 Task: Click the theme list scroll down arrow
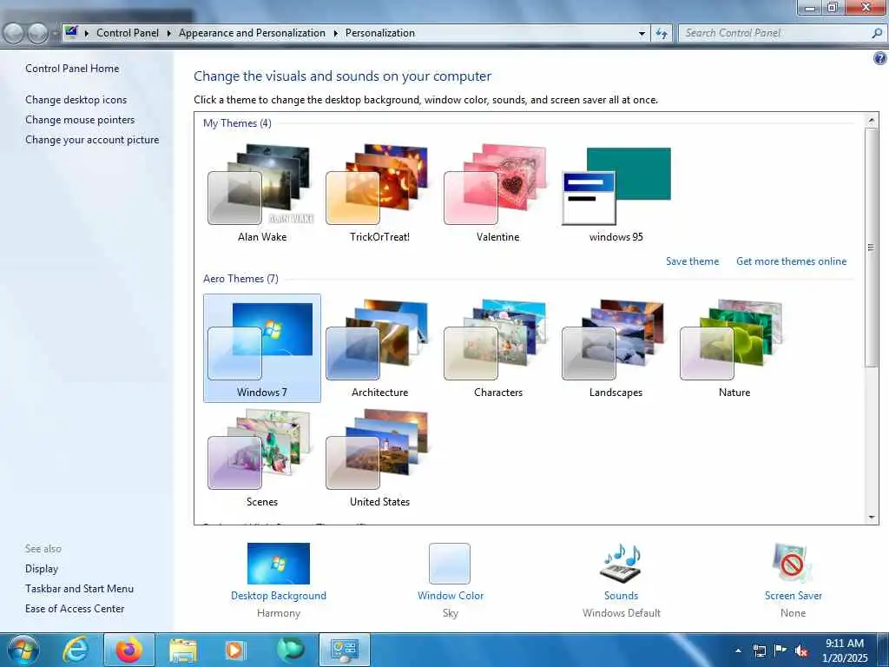tap(872, 518)
